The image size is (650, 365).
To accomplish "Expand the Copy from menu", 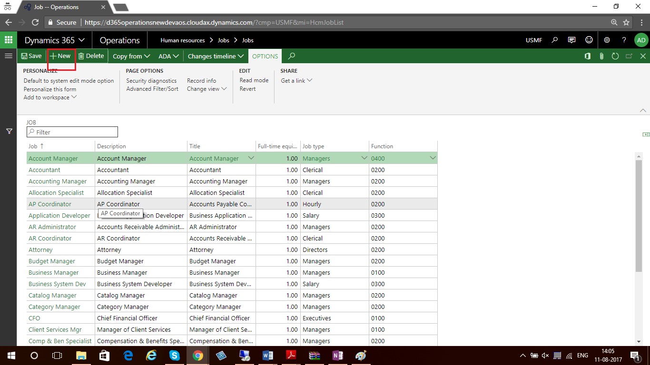I will 131,56.
